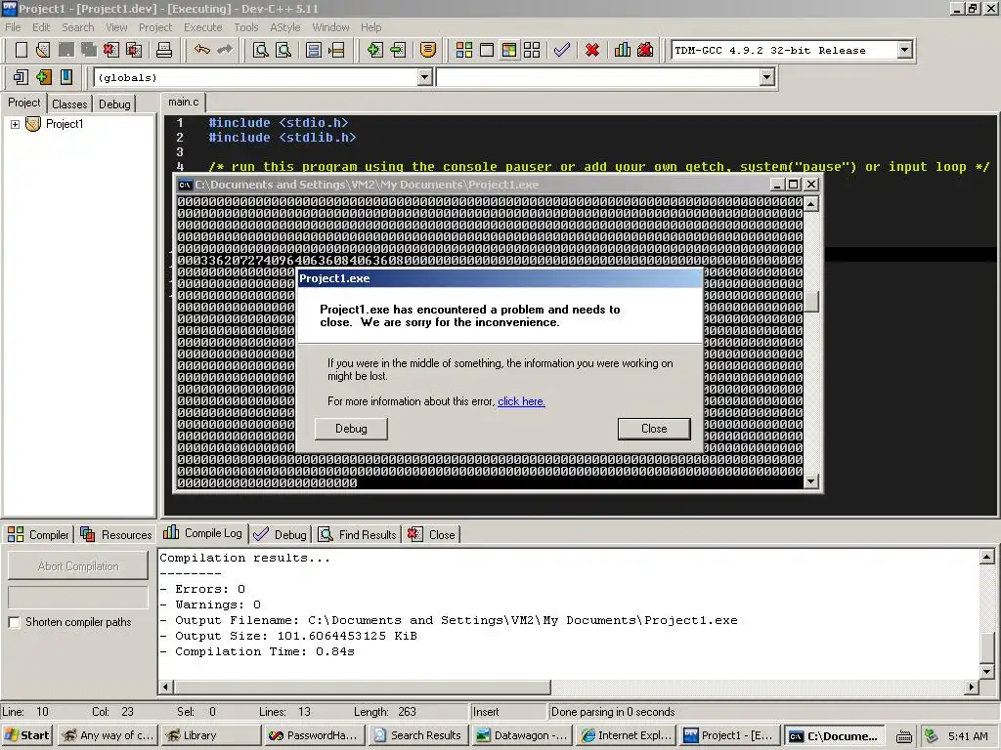Viewport: 1001px width, 750px height.
Task: Click Close button in error dialog
Action: point(654,429)
